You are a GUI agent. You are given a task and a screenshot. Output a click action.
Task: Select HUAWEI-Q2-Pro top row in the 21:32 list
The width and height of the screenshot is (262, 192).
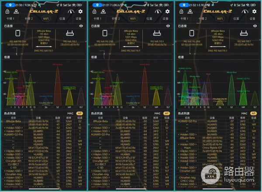coord(218,121)
